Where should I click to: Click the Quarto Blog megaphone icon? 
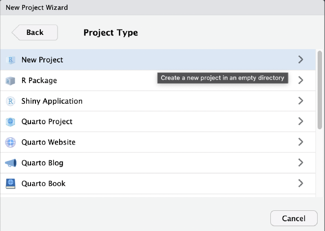point(10,163)
